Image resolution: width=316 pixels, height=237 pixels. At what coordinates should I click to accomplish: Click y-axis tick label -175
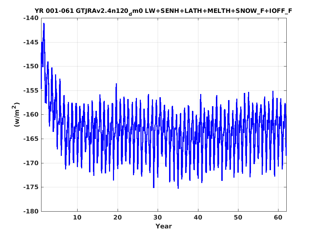tap(31, 187)
